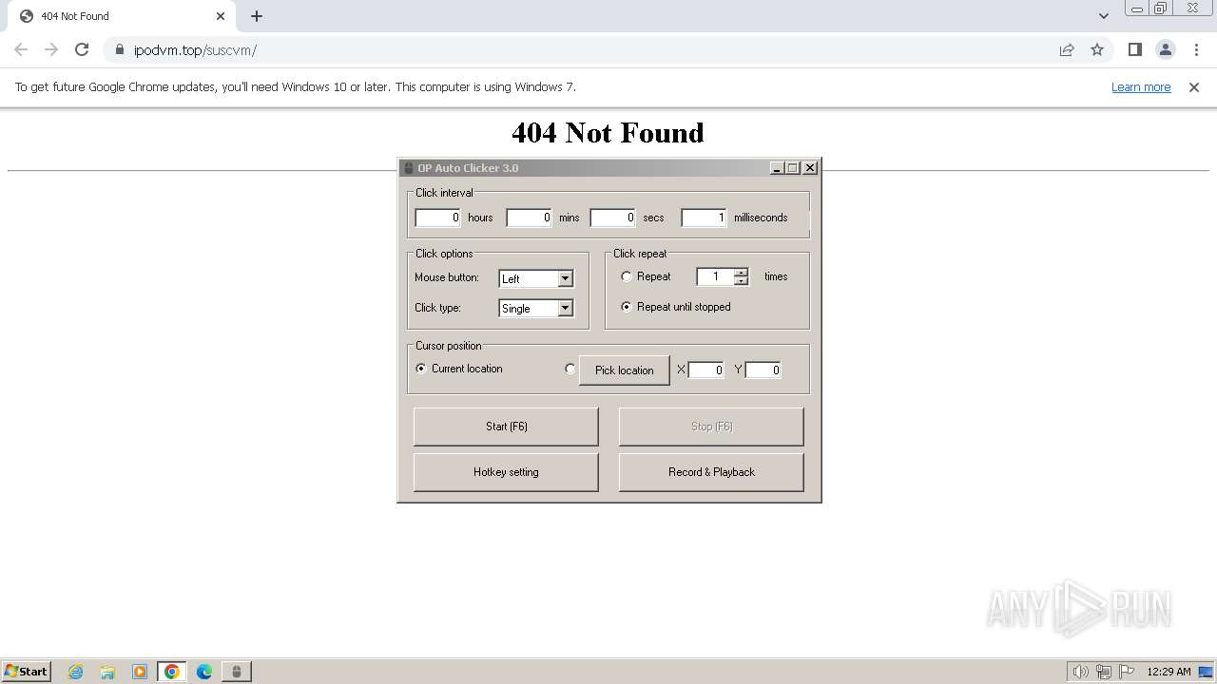Click the Pick location button

point(625,370)
